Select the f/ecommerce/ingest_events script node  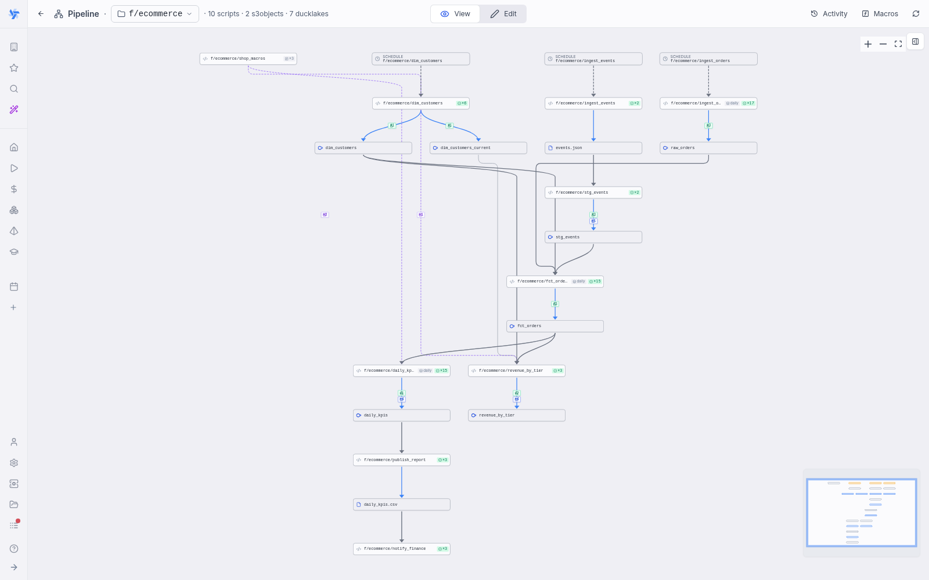point(593,103)
